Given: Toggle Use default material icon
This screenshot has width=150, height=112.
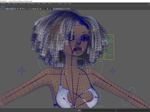Looking at the screenshot, I should tap(9, 9).
